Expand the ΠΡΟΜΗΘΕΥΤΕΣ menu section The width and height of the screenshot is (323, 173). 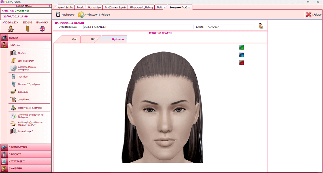point(26,147)
